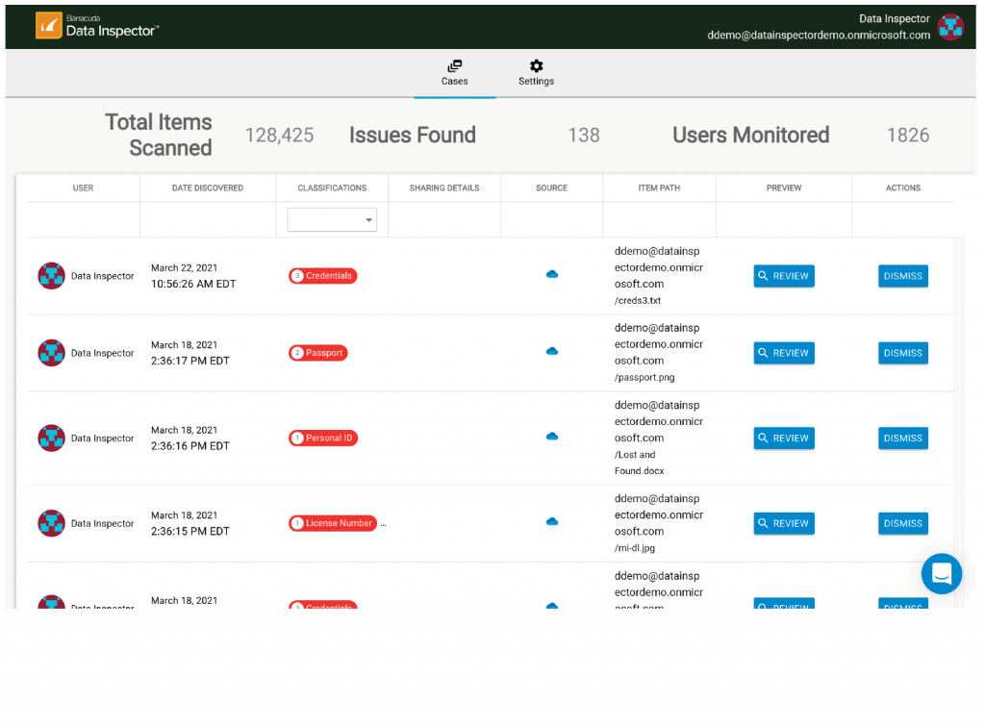Switch to the Cases tab

point(455,72)
